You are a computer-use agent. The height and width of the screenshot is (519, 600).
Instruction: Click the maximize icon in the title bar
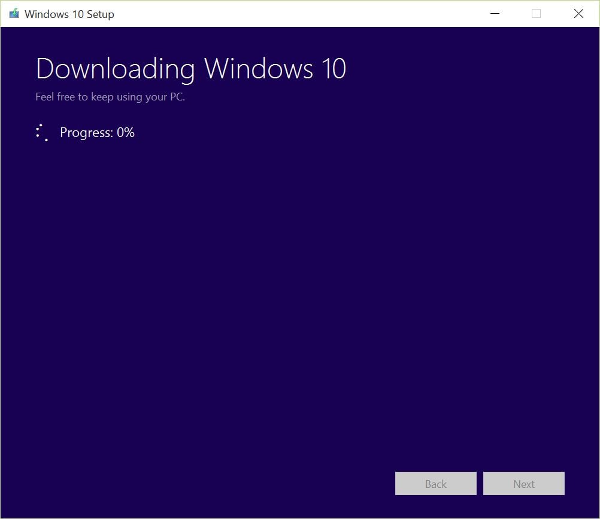(536, 13)
